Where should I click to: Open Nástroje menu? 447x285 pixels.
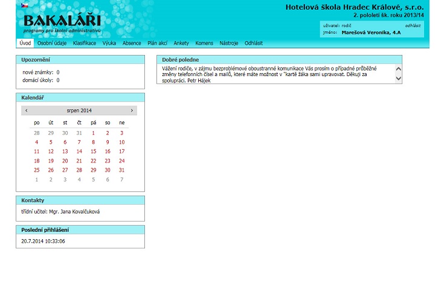point(228,43)
